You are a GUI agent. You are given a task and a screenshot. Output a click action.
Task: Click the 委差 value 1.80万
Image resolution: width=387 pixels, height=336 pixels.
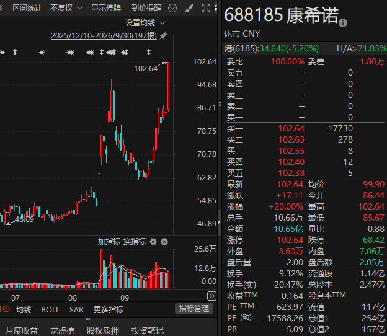[372, 61]
